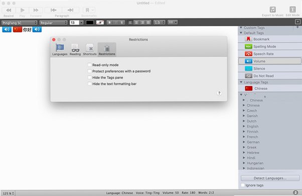Toggle underline formatting
Viewport: 302px width, 196px height.
122,23
